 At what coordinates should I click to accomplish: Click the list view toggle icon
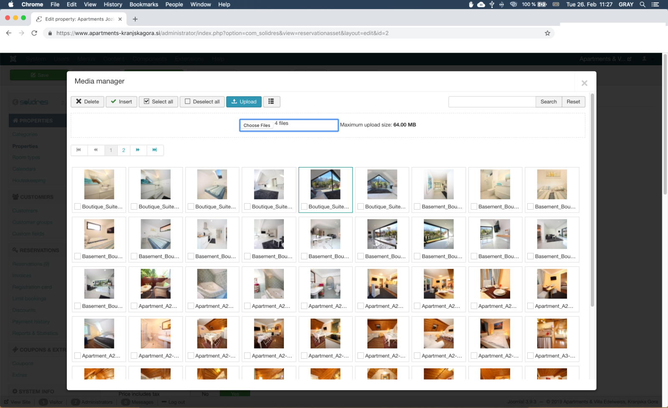click(x=271, y=101)
